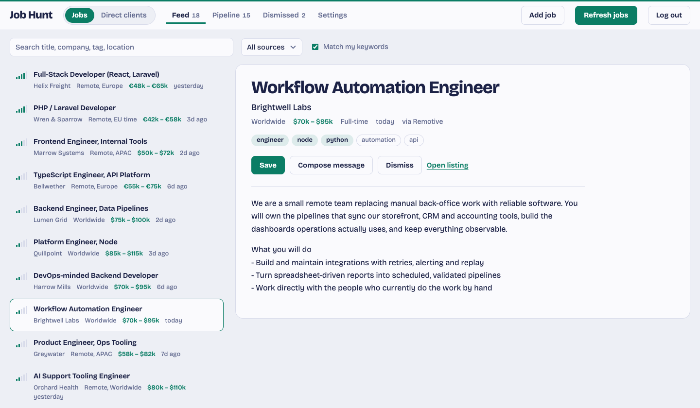Click signal bars icon in Workflow Automation Engineer row

click(21, 310)
